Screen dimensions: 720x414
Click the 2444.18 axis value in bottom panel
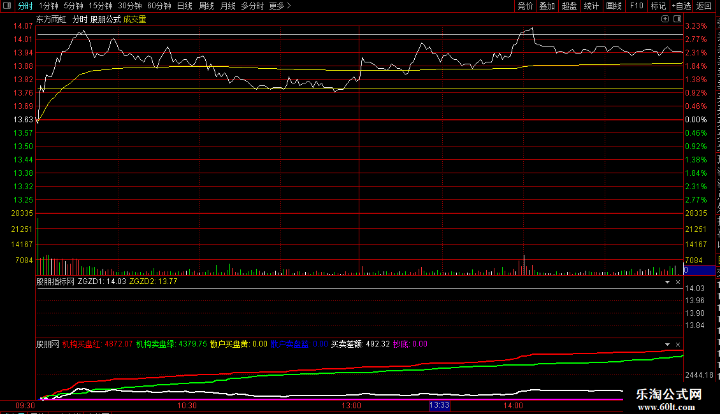[700, 375]
